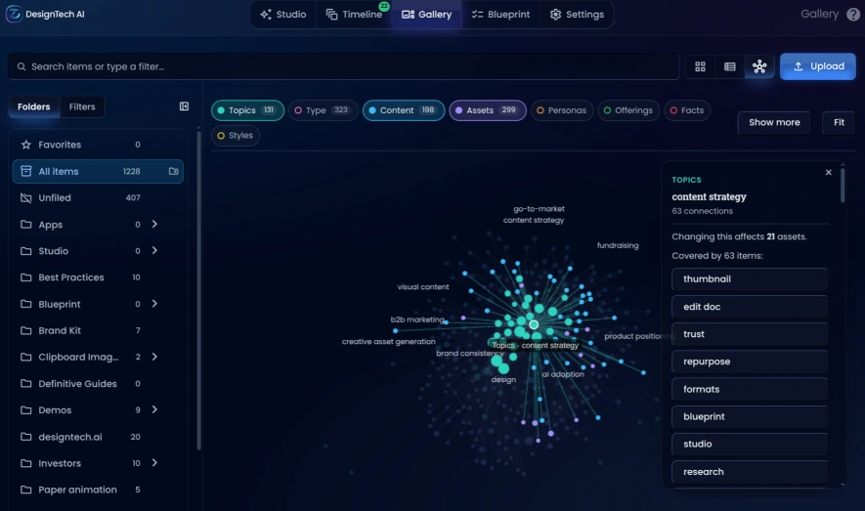Screen dimensions: 865x511
Task: Click the Show more button
Action: coord(774,122)
